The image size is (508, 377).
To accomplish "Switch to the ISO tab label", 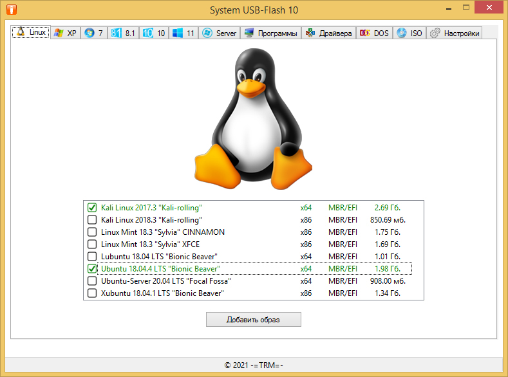I will tap(416, 33).
